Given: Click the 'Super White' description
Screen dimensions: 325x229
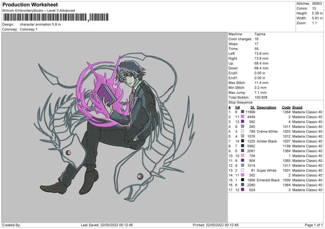Looking at the screenshot, I should (266, 171).
